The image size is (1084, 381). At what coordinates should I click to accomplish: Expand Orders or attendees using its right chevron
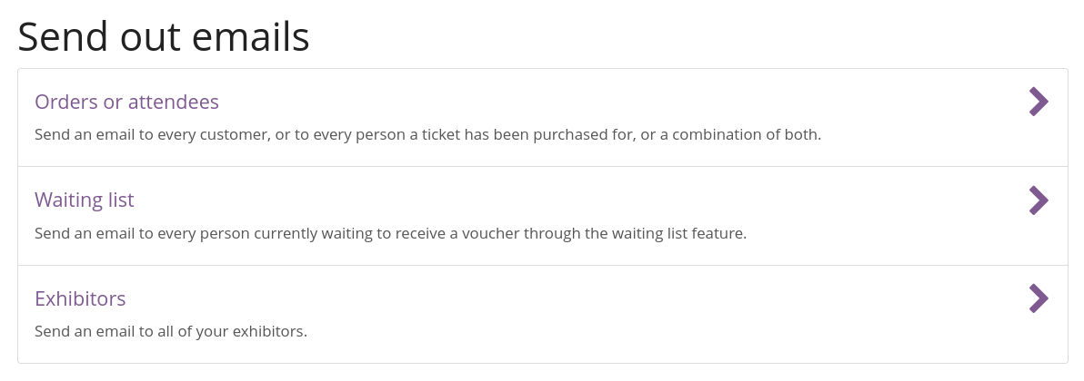point(1039,102)
